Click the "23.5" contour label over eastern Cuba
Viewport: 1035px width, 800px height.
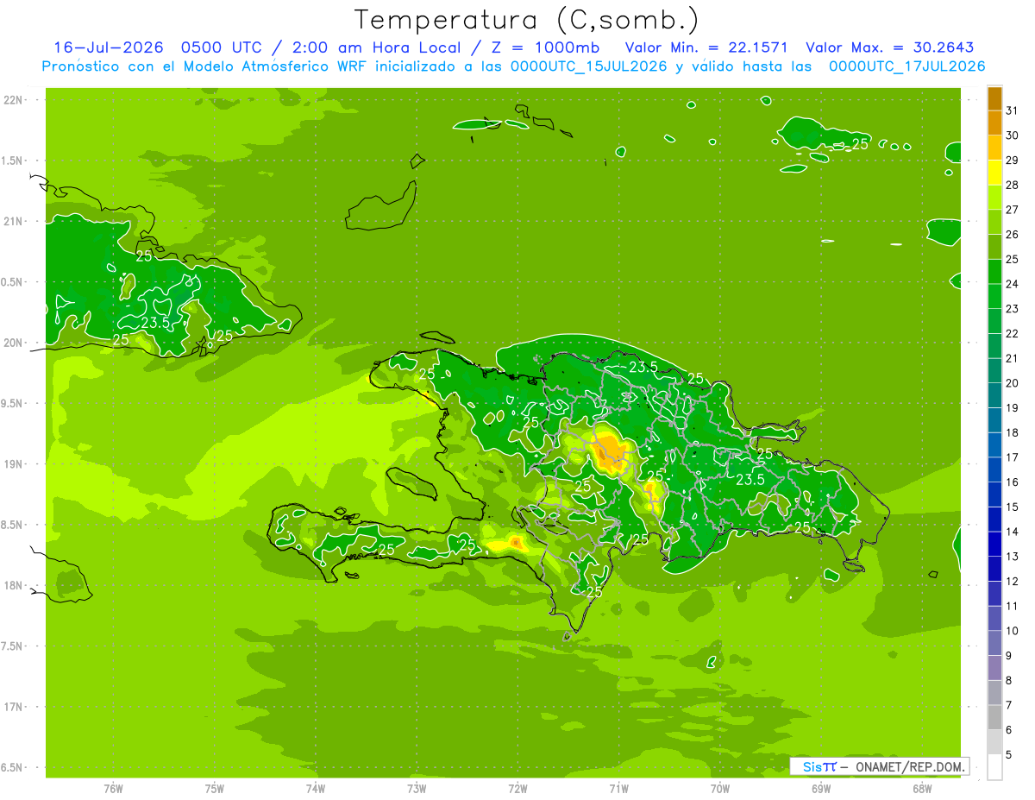[x=155, y=323]
